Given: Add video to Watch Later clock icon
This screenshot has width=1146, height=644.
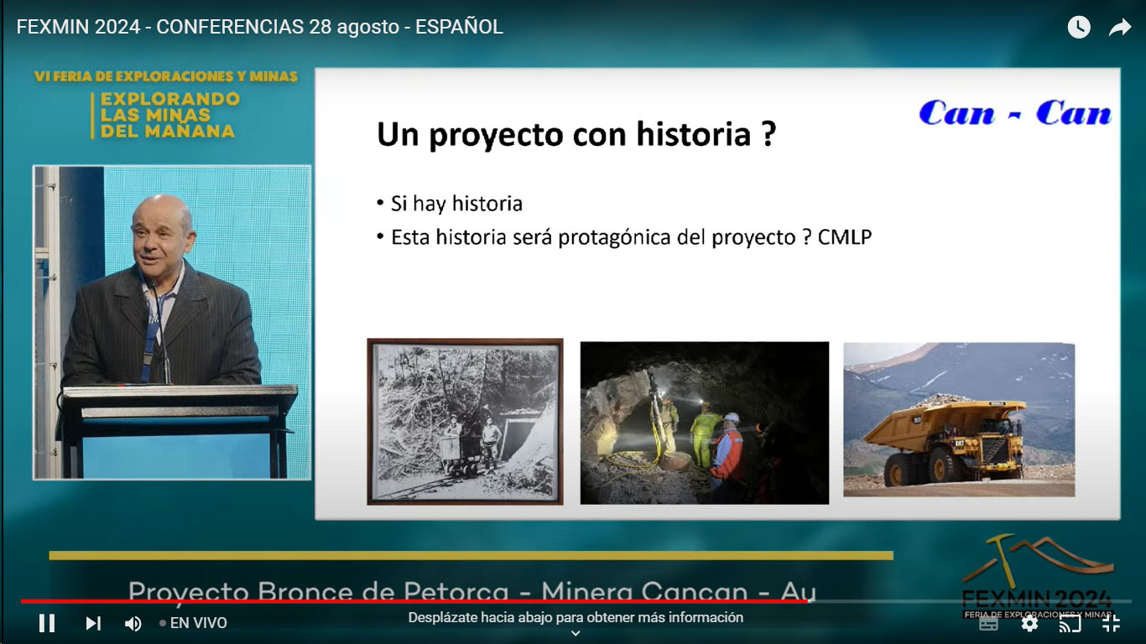Looking at the screenshot, I should click(x=1079, y=28).
